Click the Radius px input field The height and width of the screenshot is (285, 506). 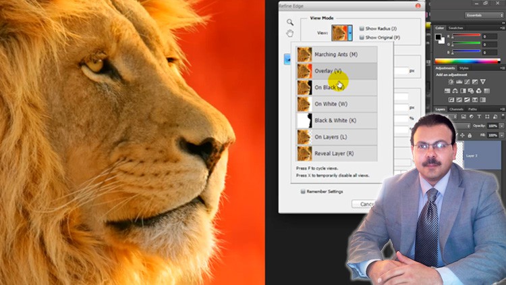[401, 71]
